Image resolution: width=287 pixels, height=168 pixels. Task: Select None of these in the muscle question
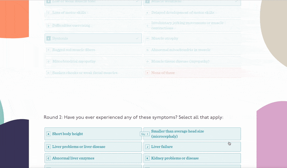[x=192, y=73]
